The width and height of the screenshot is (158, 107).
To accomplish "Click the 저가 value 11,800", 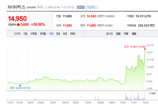I will 91,26.
